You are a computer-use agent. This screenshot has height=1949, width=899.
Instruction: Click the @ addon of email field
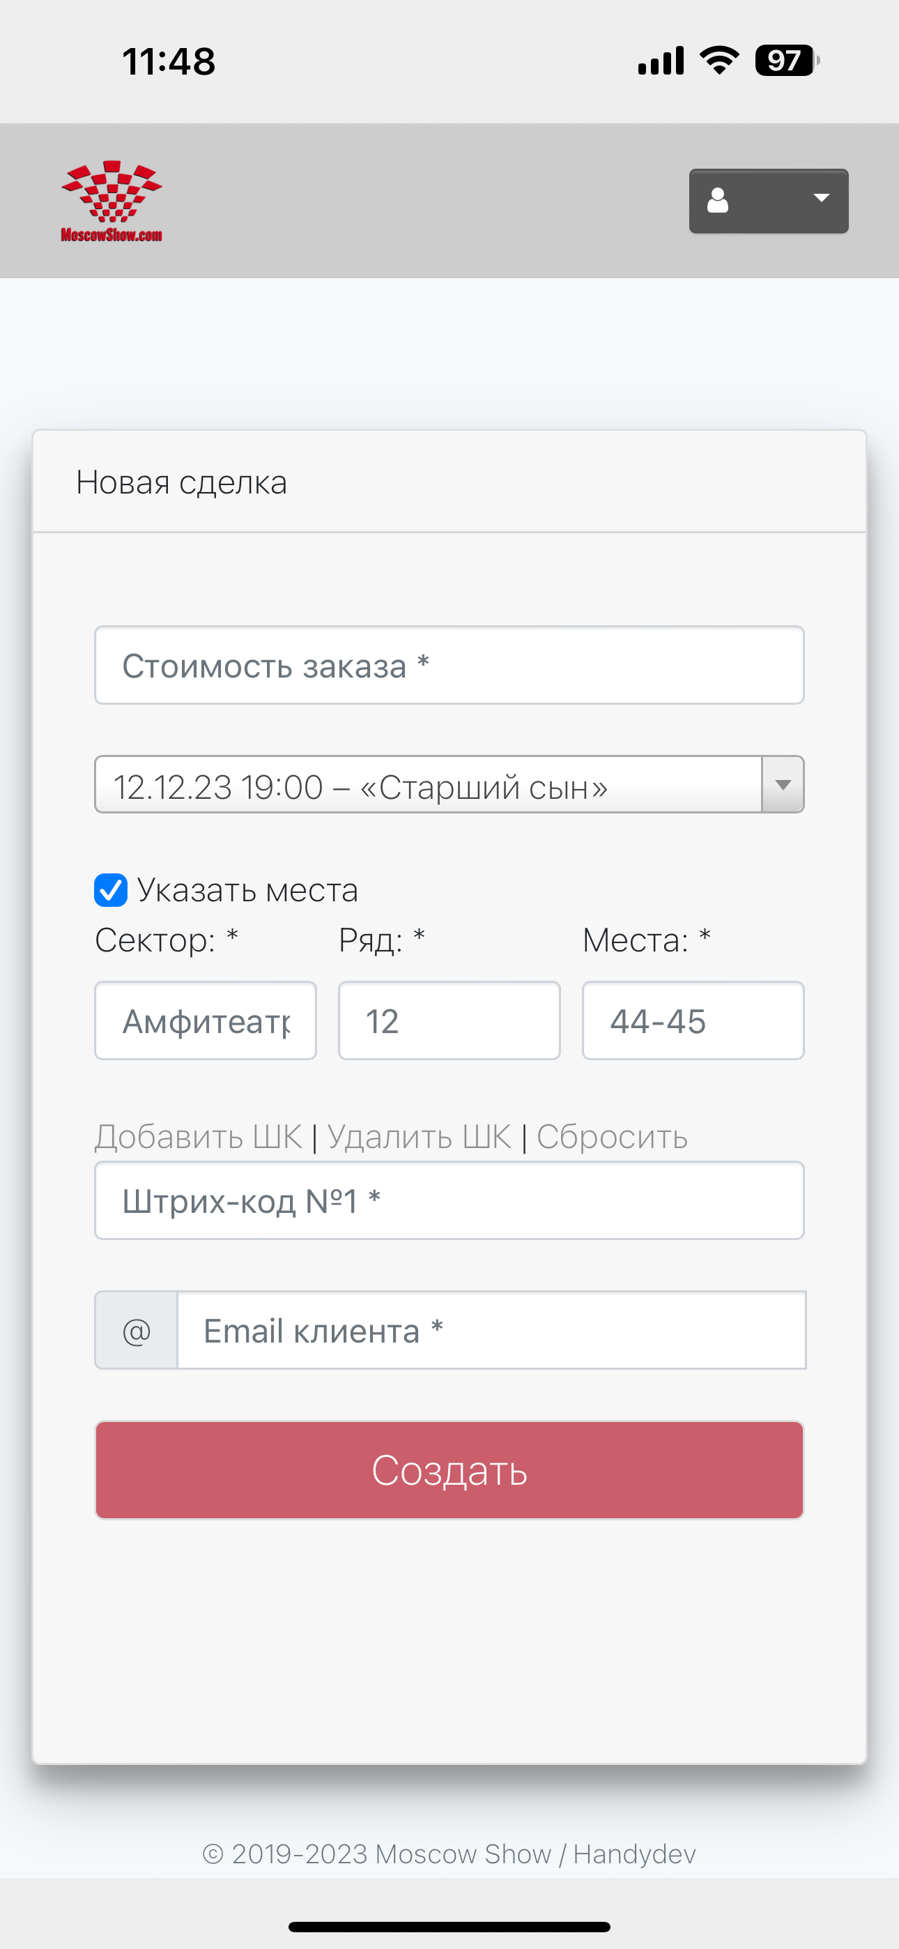tap(136, 1330)
